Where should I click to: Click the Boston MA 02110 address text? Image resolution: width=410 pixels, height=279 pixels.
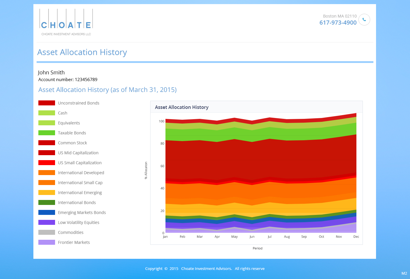coord(340,16)
